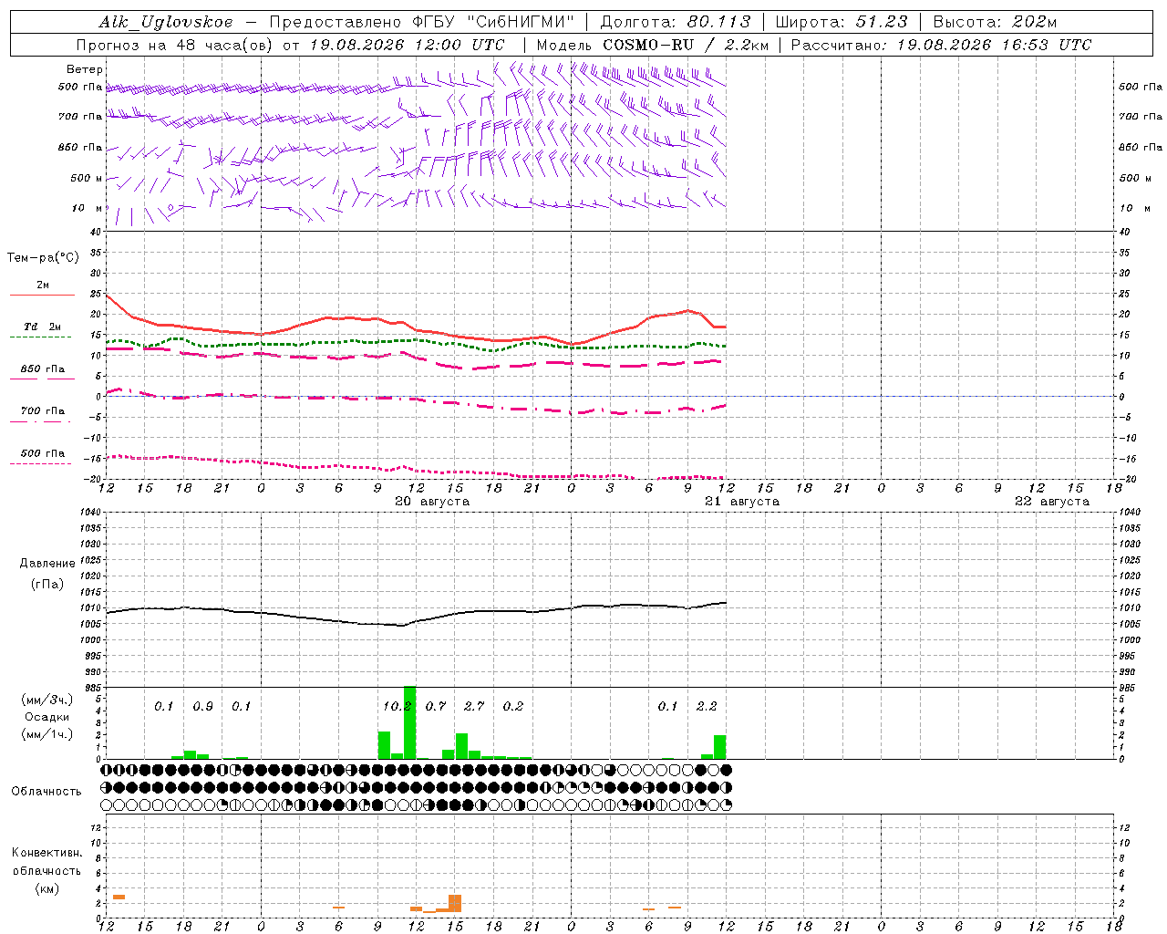Click the 22 августа date label
This screenshot has width=1167, height=934.
(x=1052, y=502)
